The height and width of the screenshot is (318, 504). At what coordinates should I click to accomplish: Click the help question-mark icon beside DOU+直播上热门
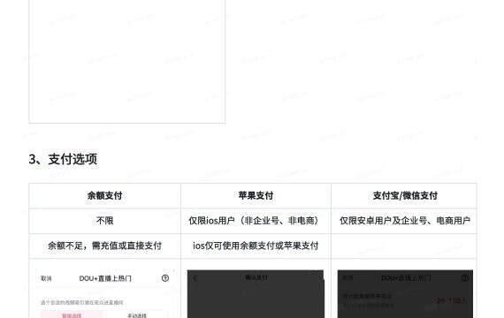[165, 278]
